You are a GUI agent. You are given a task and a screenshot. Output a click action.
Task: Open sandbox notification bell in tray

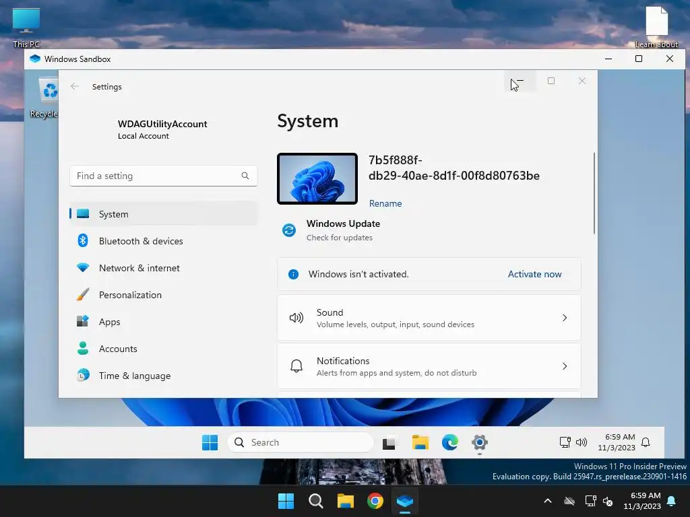pos(646,442)
